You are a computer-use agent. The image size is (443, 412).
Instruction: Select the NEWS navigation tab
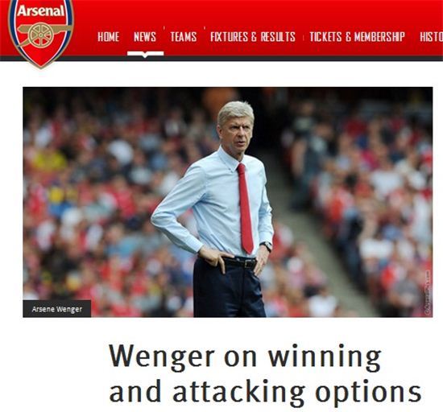[x=145, y=37]
